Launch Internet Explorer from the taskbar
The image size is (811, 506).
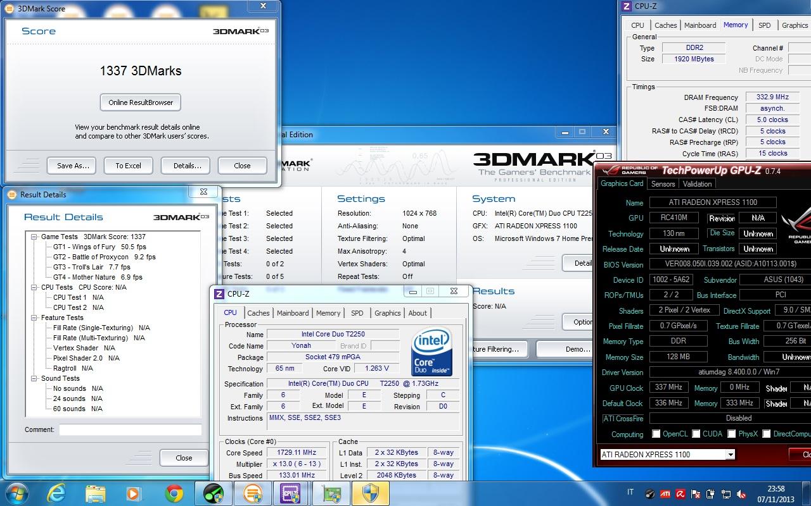click(57, 493)
